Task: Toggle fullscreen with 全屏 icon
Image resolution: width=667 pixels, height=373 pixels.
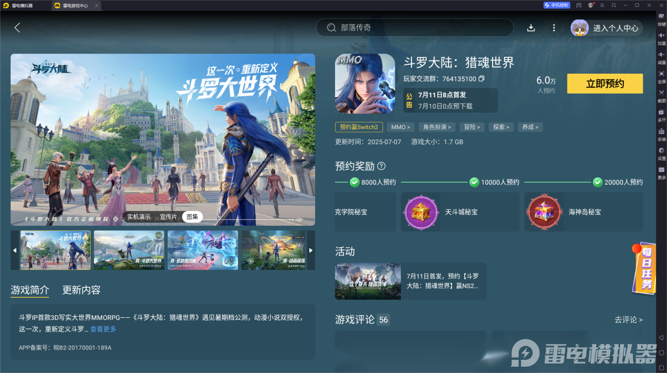Action: point(662,77)
